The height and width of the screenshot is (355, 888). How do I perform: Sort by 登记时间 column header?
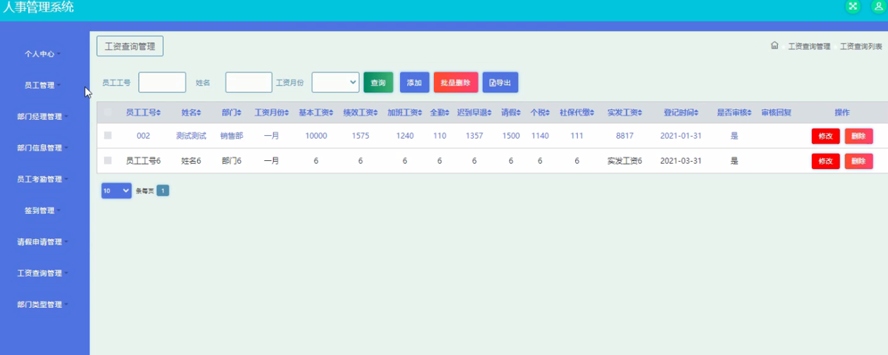pyautogui.click(x=681, y=113)
